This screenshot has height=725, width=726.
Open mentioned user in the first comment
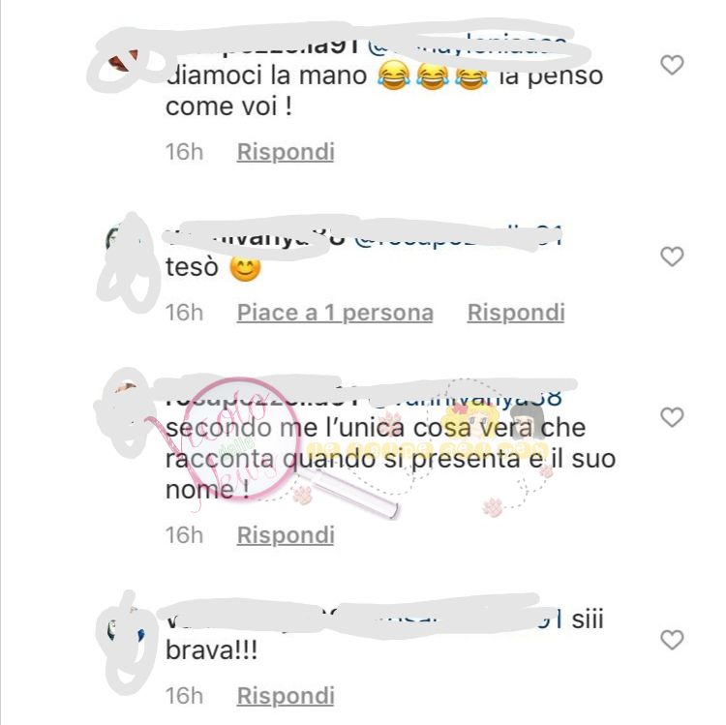point(468,46)
